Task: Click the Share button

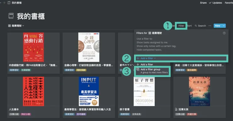Action: click(203, 3)
